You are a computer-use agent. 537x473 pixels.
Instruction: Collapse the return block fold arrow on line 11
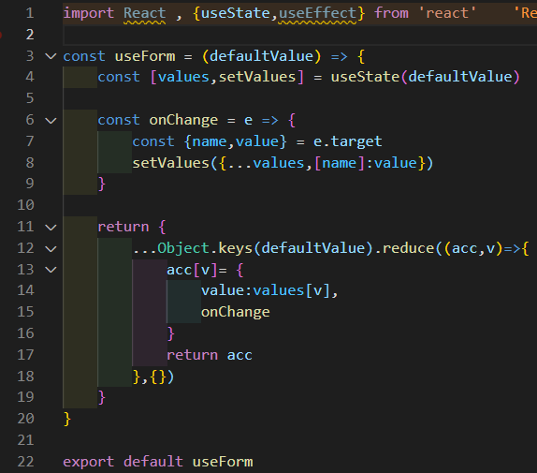(x=51, y=228)
